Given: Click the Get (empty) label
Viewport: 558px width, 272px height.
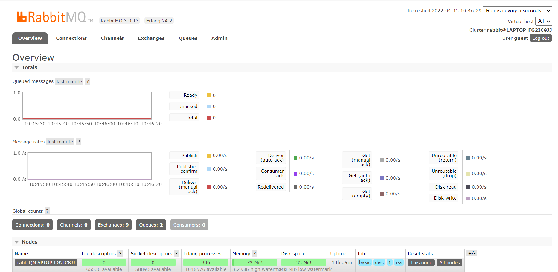Looking at the screenshot, I should 357,194.
